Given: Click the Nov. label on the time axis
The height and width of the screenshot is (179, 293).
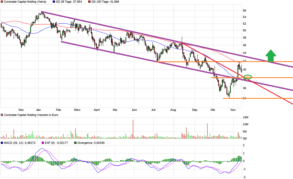Looking at the screenshot, I should [233, 110].
